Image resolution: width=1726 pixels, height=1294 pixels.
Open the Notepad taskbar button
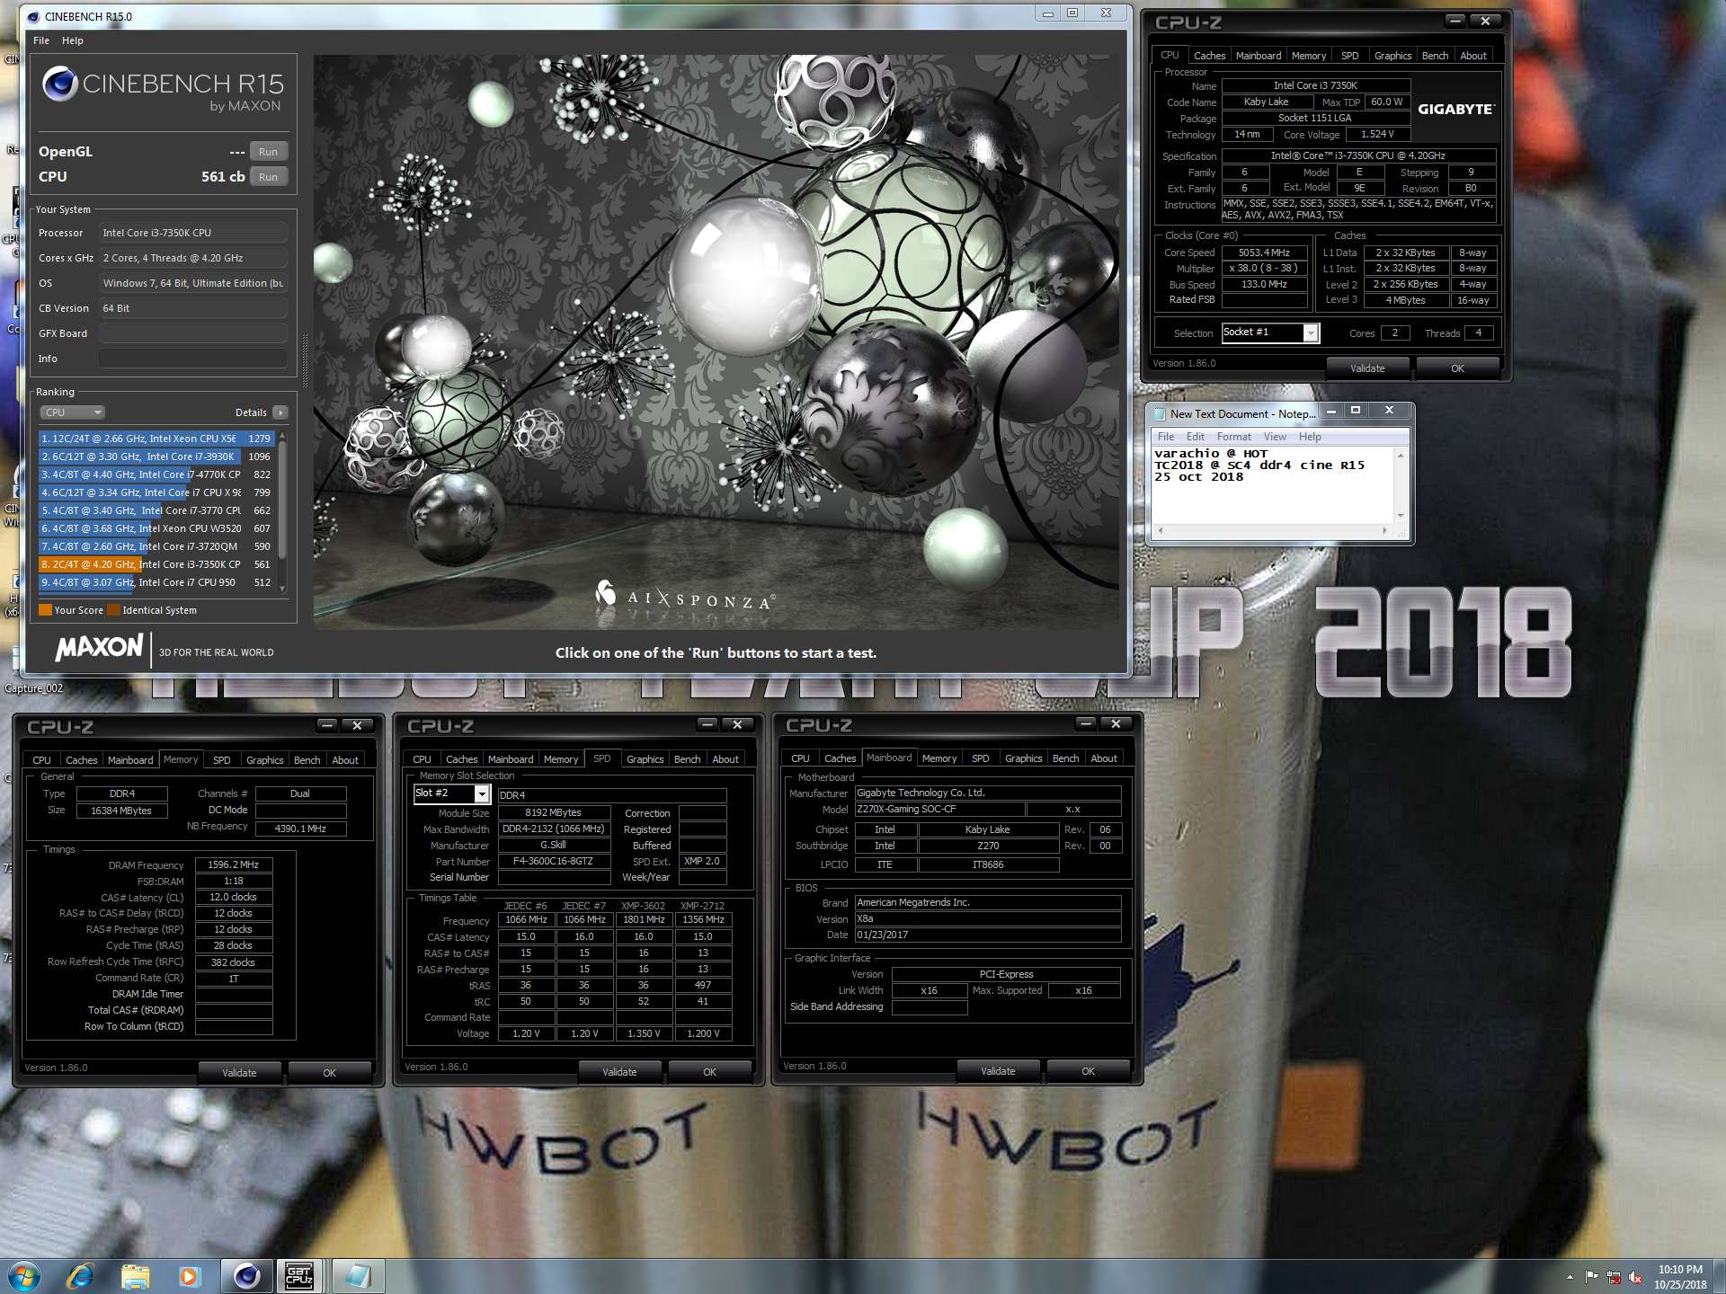pos(358,1275)
